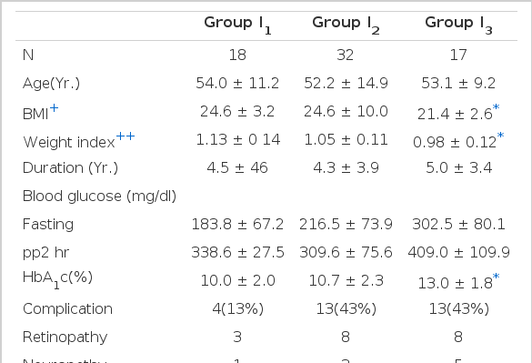Click the asterisk next to 21.4 ± 2.6
This screenshot has height=363, width=532.
(496, 107)
